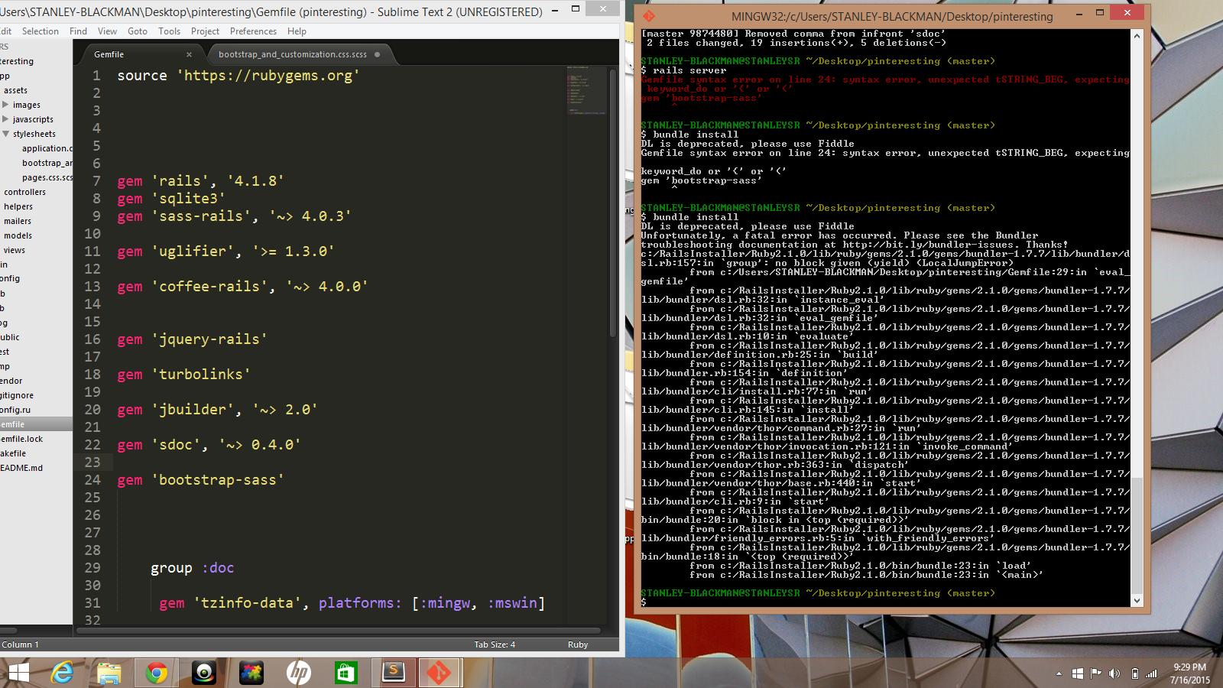Screen dimensions: 1223x688
Task: Open the Preferences menu
Action: coord(253,31)
